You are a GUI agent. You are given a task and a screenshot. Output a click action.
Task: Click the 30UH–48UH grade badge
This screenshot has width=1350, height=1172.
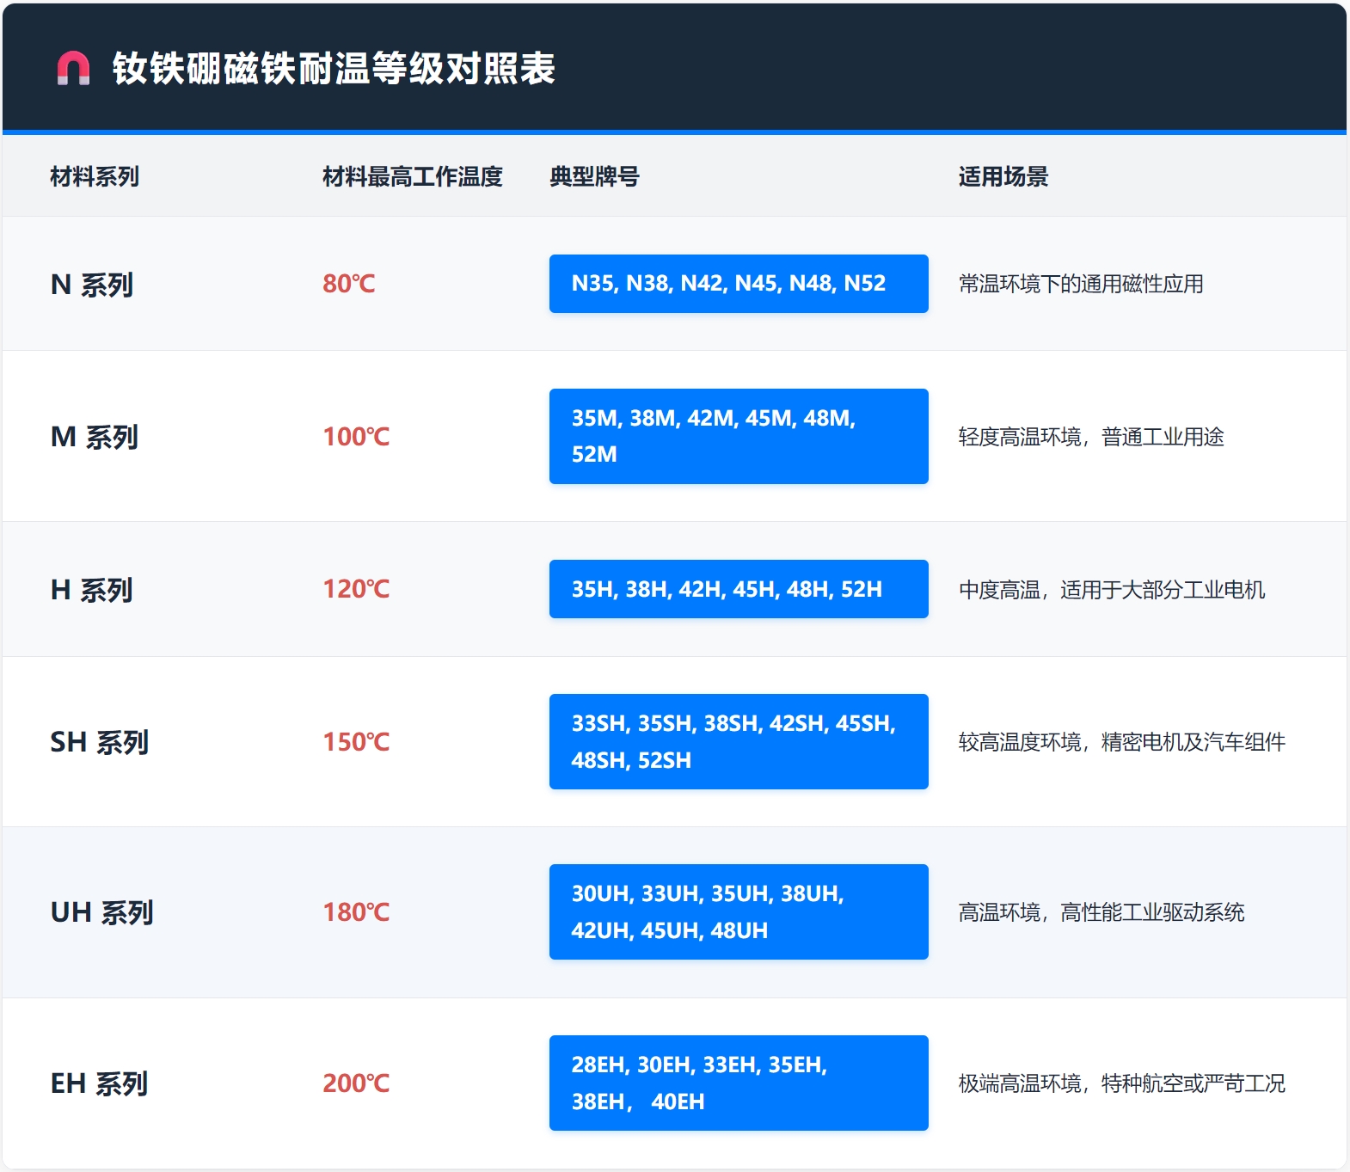(738, 911)
